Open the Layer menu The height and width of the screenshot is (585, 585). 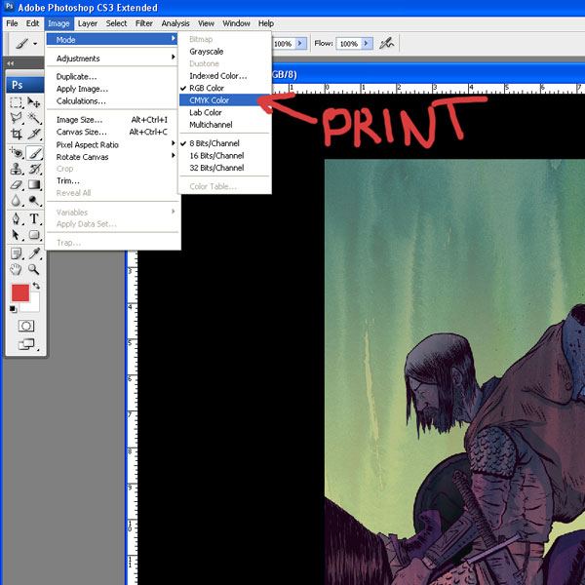click(88, 23)
